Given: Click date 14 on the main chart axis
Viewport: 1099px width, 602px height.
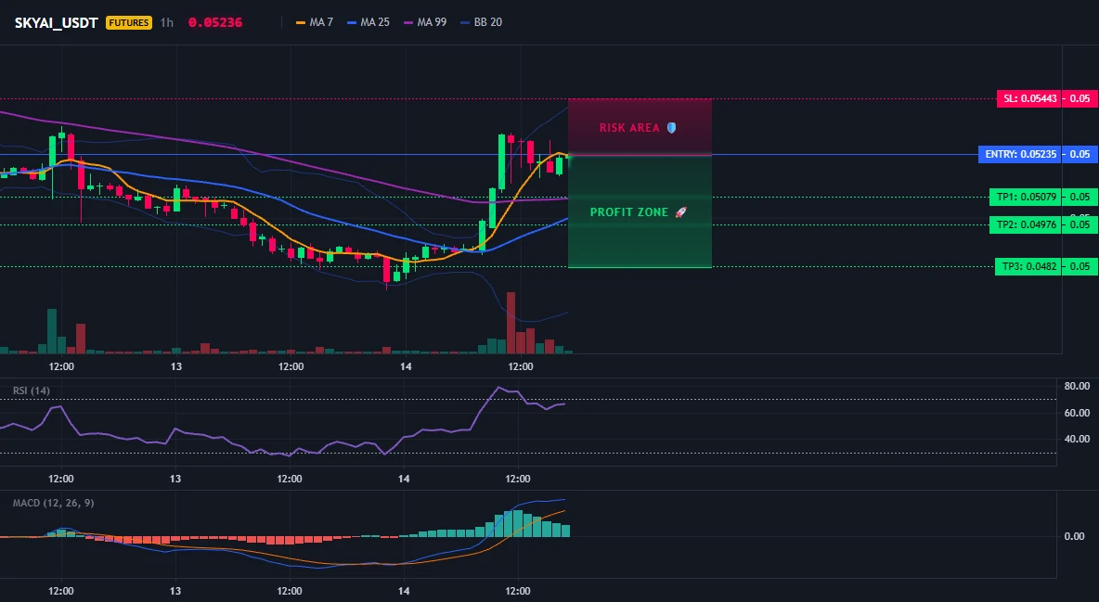Looking at the screenshot, I should tap(406, 366).
